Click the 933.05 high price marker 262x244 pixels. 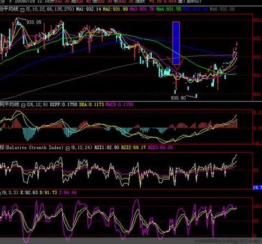(34, 22)
